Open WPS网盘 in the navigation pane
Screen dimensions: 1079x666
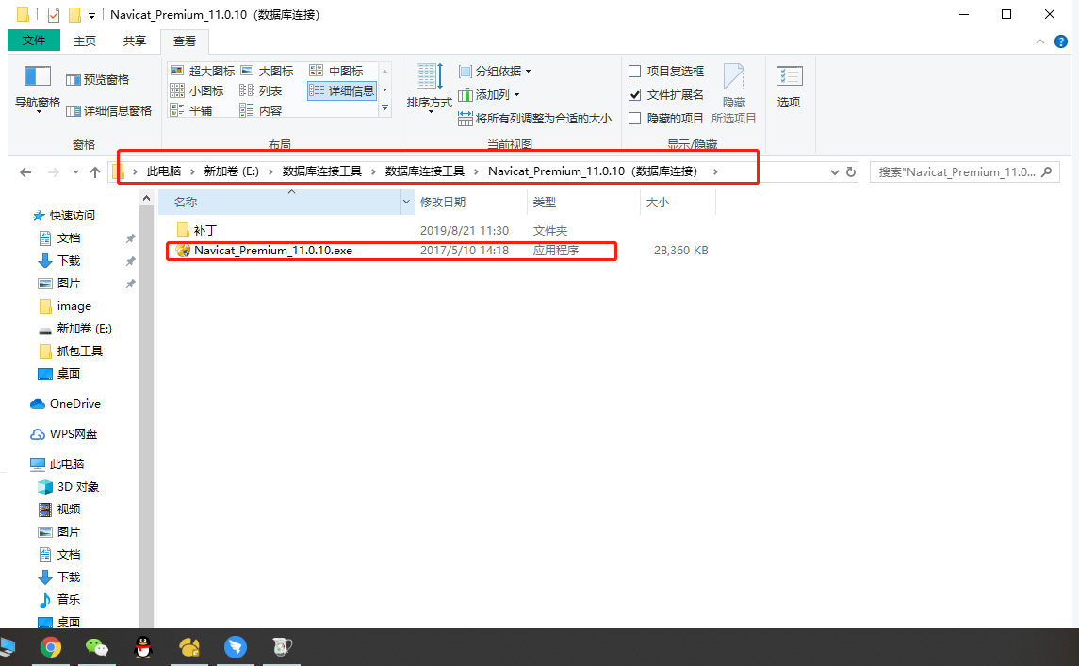pos(63,434)
